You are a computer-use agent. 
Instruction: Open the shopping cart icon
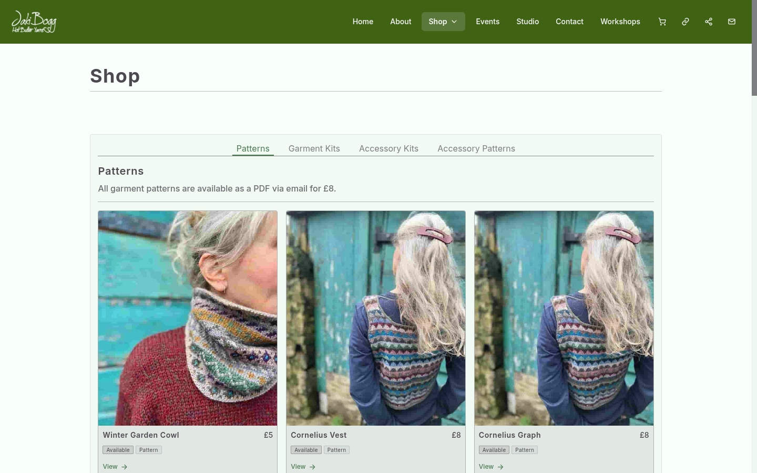tap(662, 22)
